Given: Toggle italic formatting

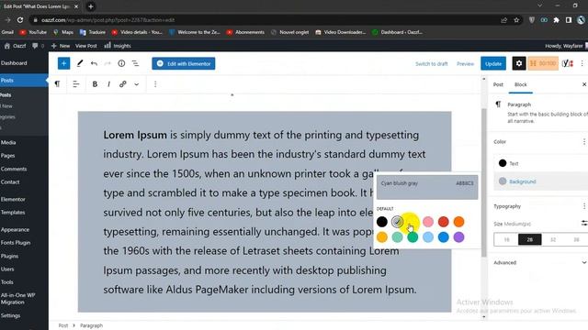Looking at the screenshot, I should tap(108, 84).
